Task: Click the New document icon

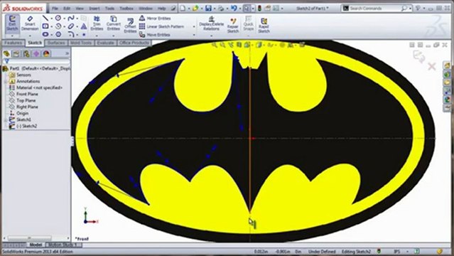Action: click(183, 8)
